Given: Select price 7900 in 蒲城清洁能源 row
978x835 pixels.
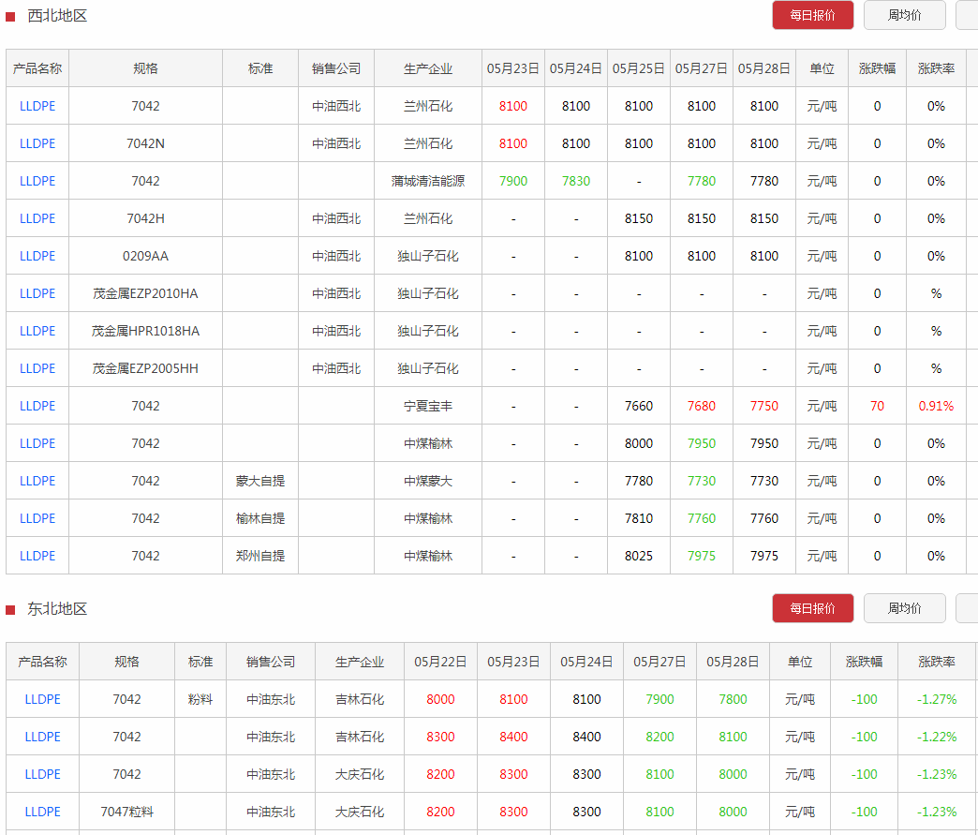Looking at the screenshot, I should 513,181.
